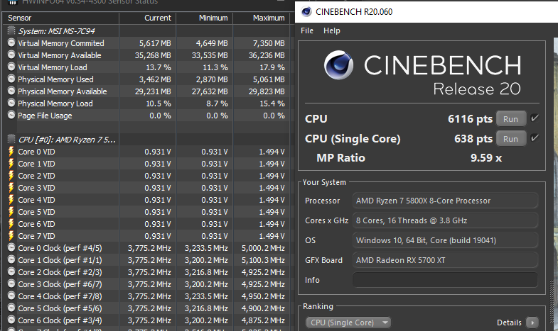This screenshot has width=558, height=331.
Task: Toggle the CPU test checkbox in Cinebench
Action: point(534,118)
